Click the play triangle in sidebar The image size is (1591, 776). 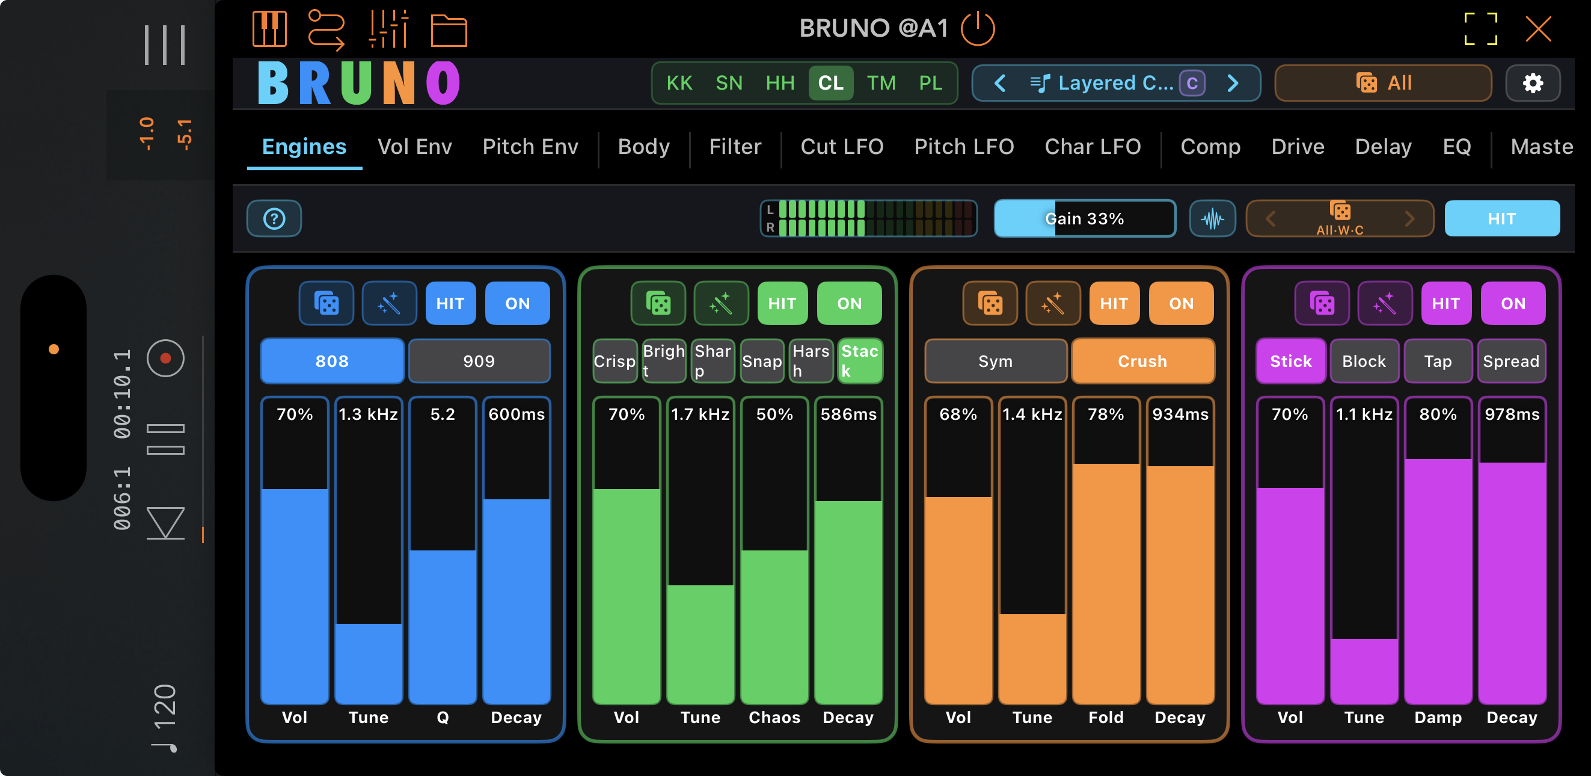165,523
